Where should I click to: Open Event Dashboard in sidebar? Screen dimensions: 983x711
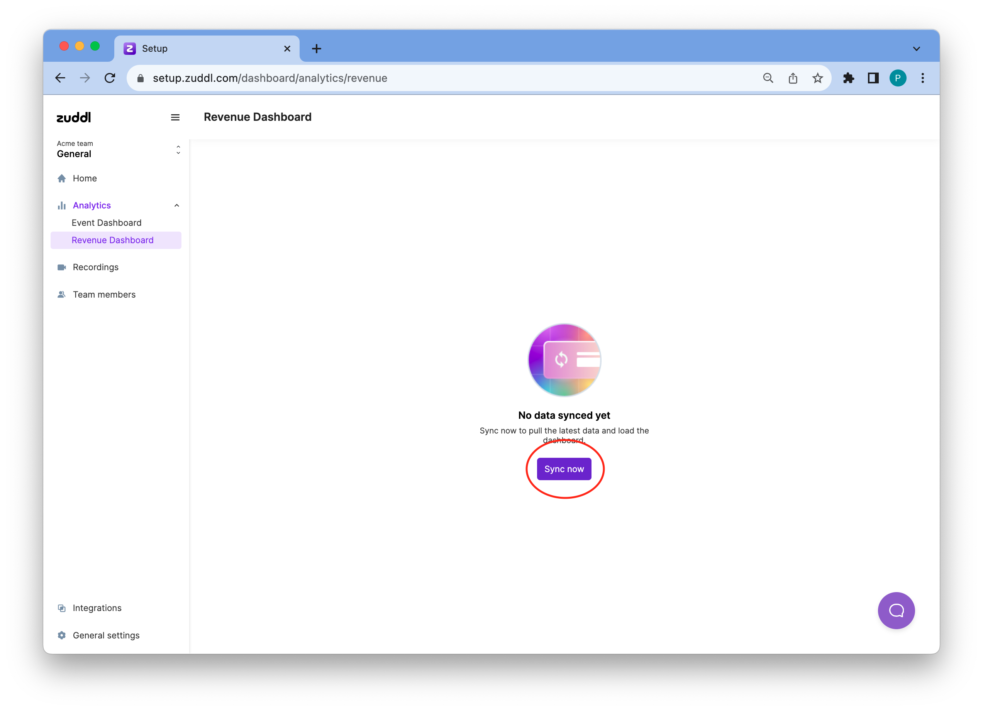point(107,223)
